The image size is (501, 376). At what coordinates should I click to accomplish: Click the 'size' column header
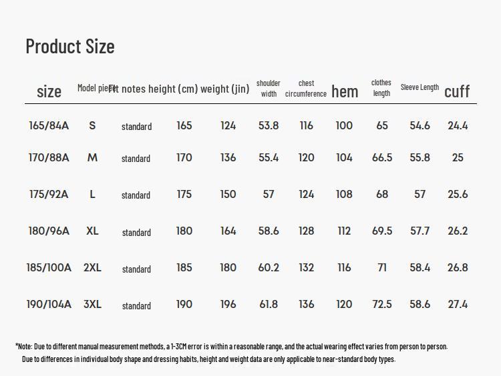point(49,91)
